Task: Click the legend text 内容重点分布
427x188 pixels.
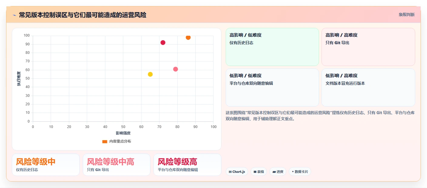Action: click(120, 141)
